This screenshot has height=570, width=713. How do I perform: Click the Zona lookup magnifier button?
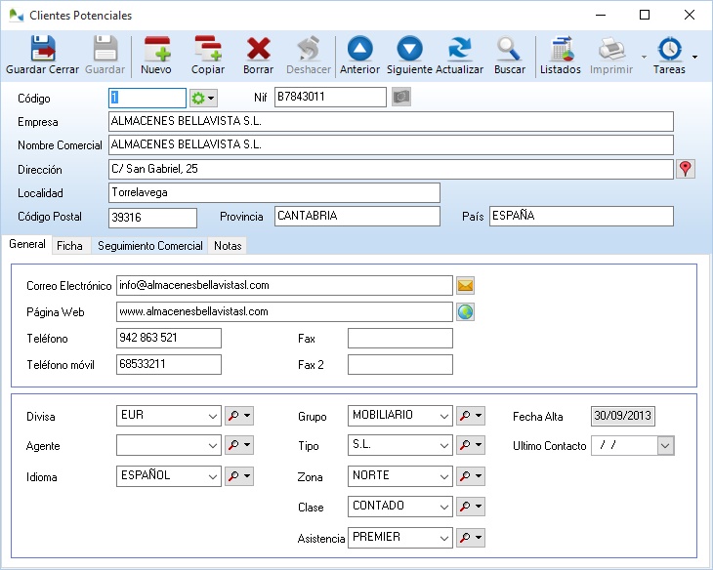click(471, 476)
